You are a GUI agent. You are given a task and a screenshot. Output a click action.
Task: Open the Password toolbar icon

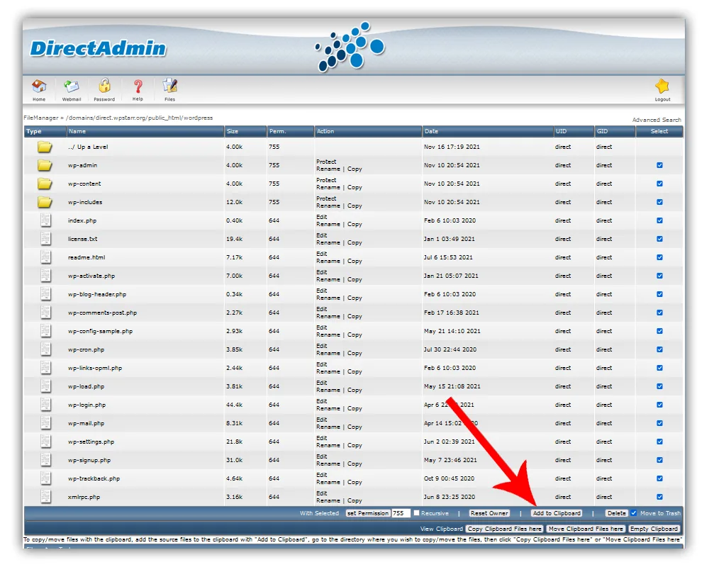[104, 86]
